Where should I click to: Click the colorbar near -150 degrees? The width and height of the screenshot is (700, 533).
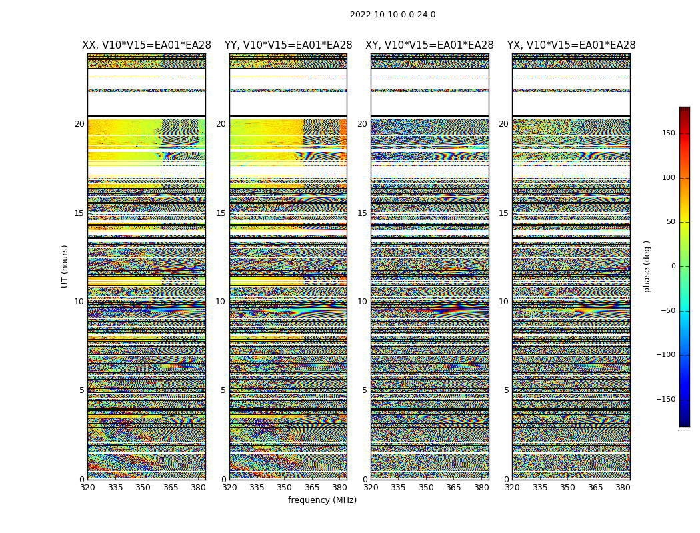[685, 399]
